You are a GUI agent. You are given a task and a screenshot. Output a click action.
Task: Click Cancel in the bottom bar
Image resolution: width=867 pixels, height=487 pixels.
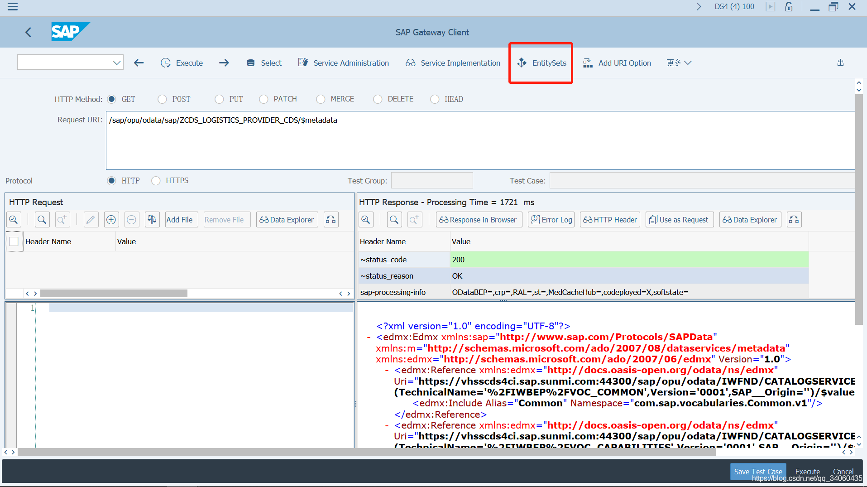pos(843,472)
